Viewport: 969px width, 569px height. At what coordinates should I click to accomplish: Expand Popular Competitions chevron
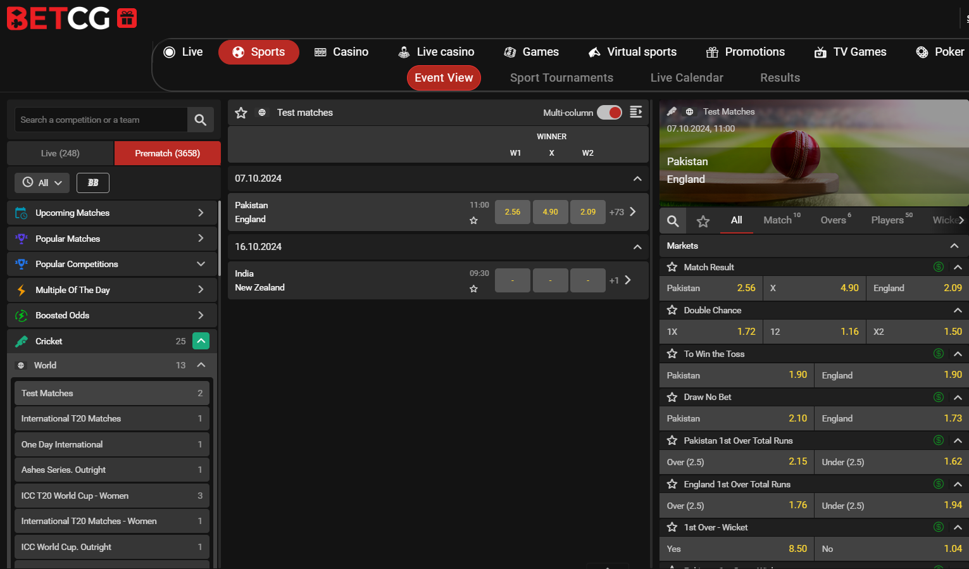[x=201, y=264]
